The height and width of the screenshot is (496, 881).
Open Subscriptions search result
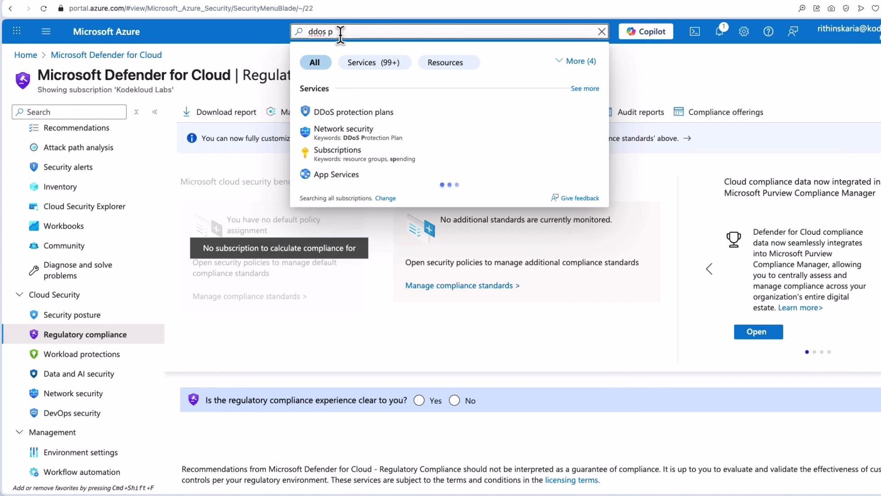pyautogui.click(x=337, y=150)
